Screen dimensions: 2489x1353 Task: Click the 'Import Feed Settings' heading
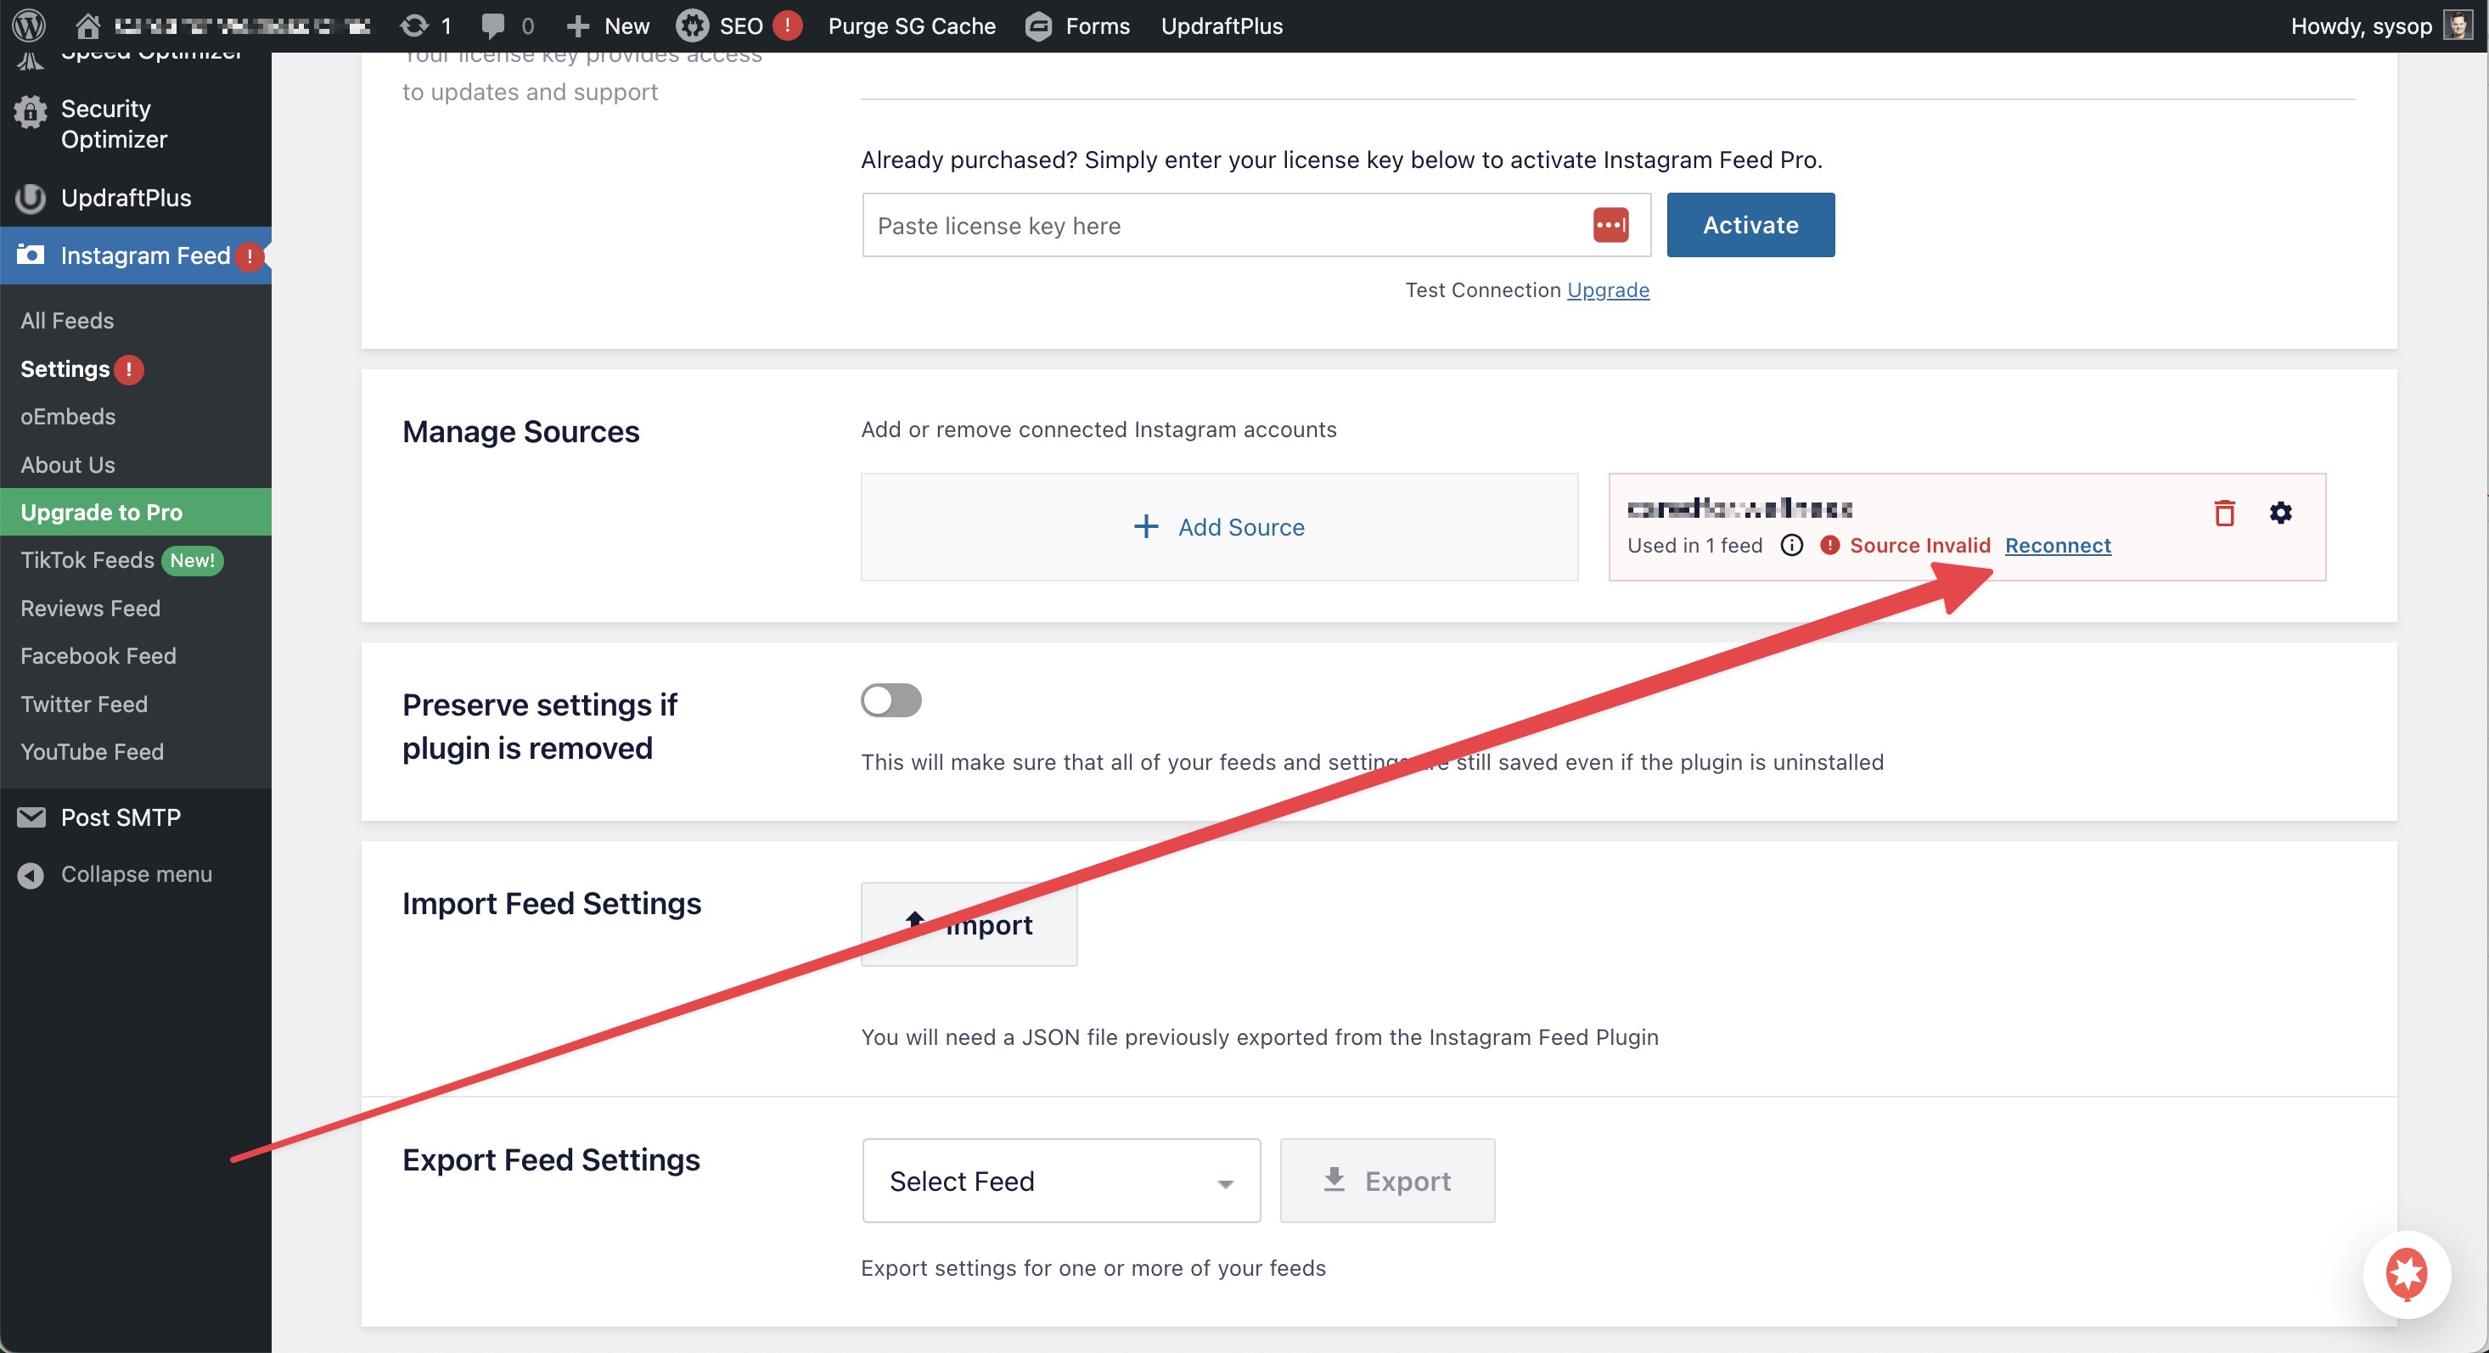pos(552,904)
